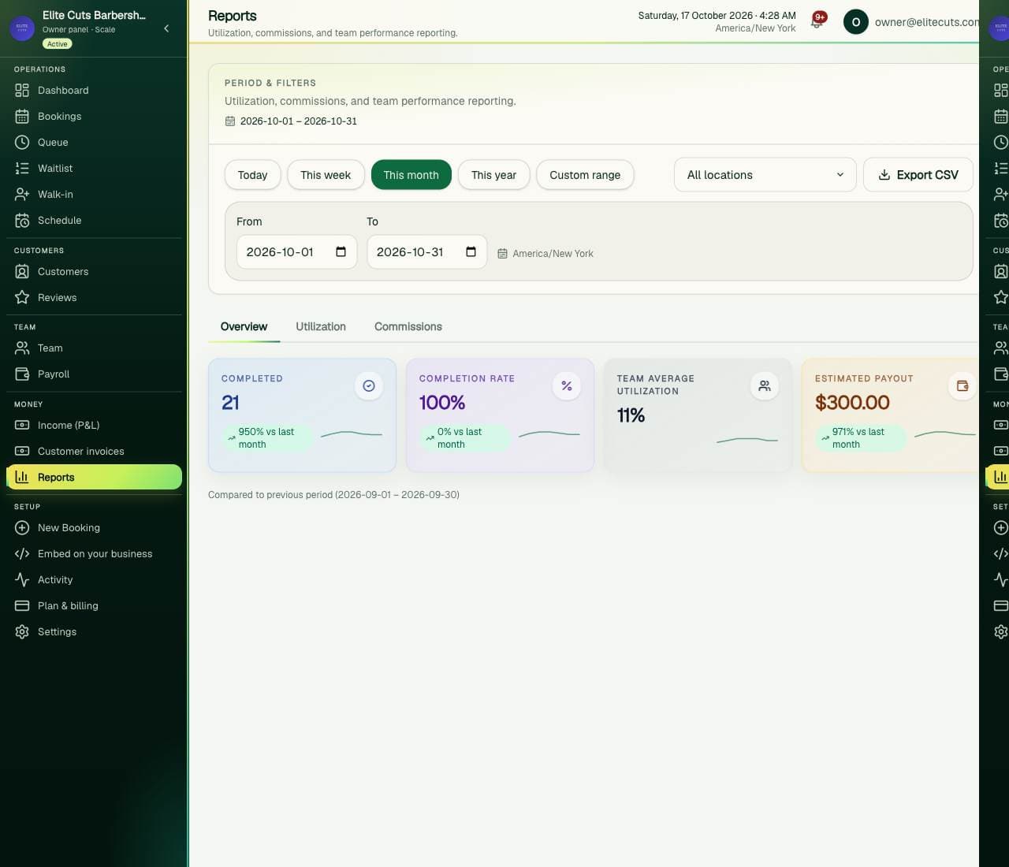Open the Reports sidebar item
The width and height of the screenshot is (1009, 867).
[94, 478]
